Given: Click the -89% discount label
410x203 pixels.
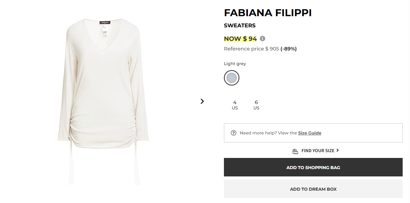Looking at the screenshot, I should coord(288,49).
